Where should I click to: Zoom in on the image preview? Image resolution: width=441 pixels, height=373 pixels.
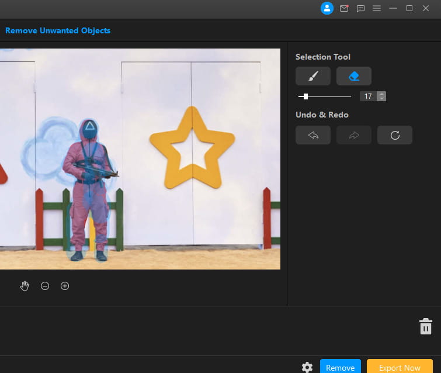(65, 286)
